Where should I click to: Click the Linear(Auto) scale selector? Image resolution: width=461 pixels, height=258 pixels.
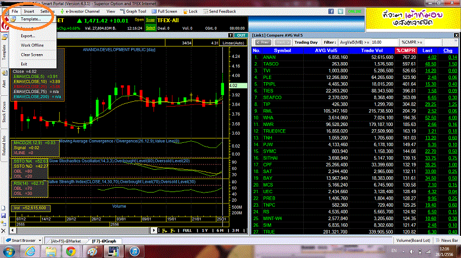point(233,43)
